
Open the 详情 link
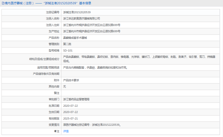66,131
